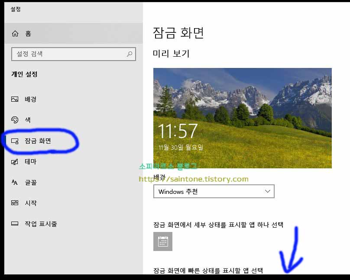Click the 색 palette icon
Viewport: 350px width, 280px height.
click(x=15, y=120)
